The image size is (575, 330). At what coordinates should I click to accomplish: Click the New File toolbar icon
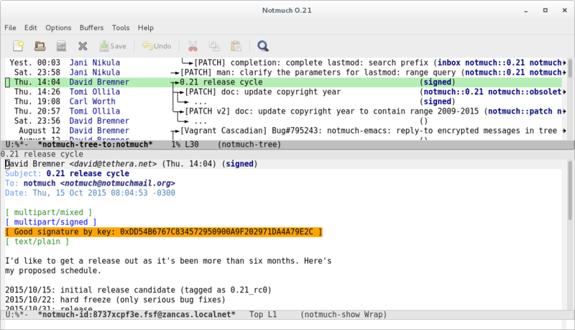[x=18, y=46]
